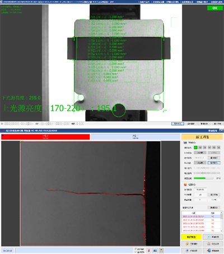Click the blue image icon in status bar
The image size is (224, 254).
coord(155,251)
